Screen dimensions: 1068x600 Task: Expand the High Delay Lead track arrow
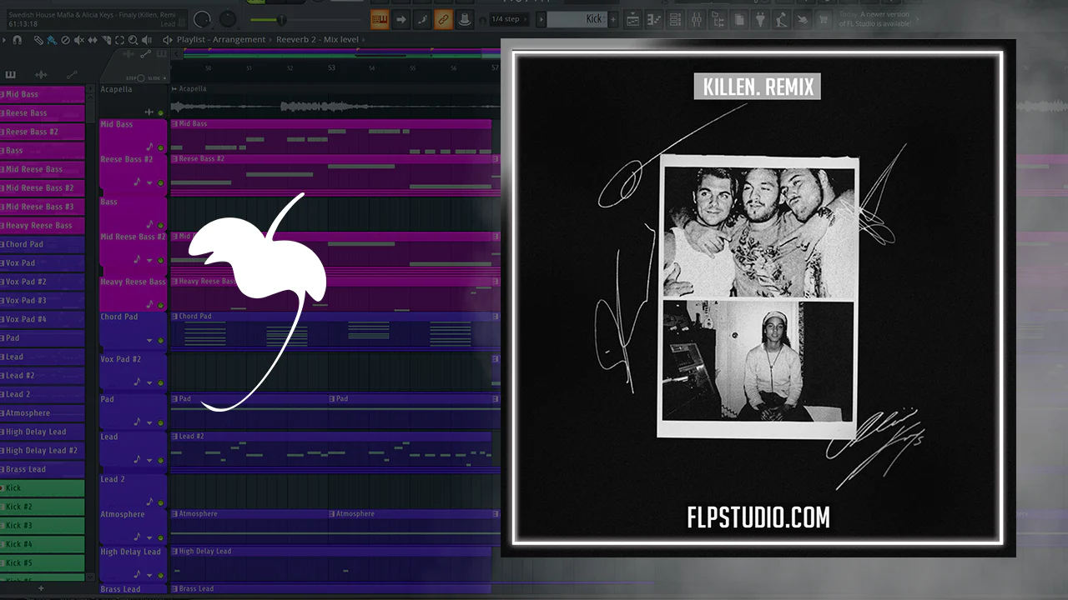pos(150,575)
